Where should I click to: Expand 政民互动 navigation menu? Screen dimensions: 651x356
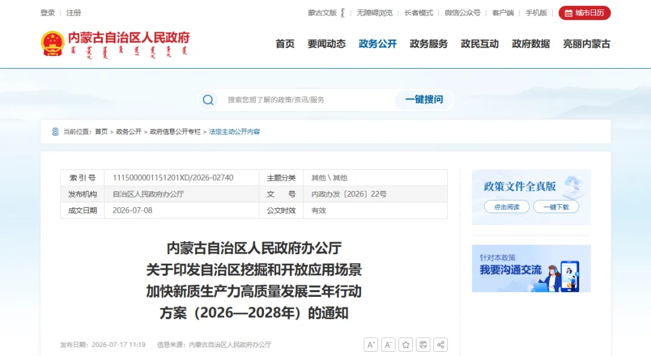480,43
